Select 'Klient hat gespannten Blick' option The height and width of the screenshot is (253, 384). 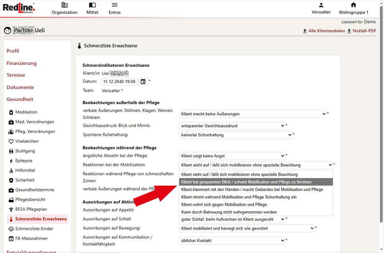coord(246,182)
